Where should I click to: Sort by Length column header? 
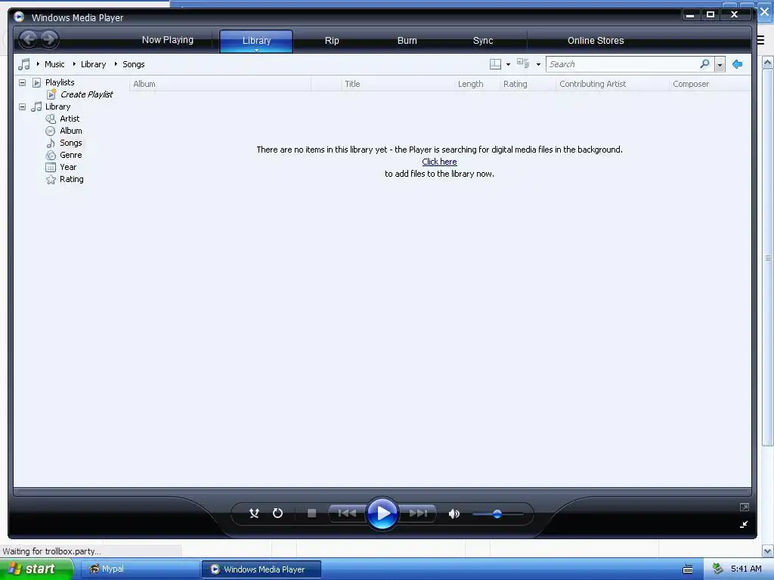click(x=477, y=84)
